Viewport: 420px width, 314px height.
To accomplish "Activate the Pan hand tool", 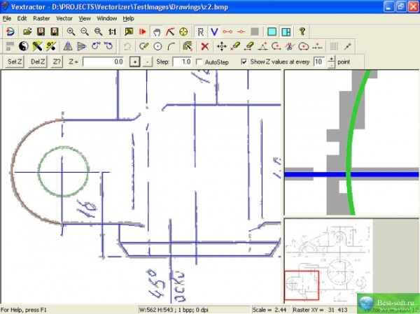I will point(156,31).
